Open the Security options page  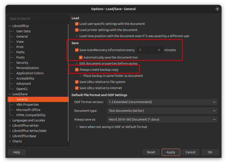[22, 63]
